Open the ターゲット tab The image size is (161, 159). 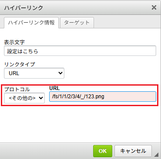77,23
